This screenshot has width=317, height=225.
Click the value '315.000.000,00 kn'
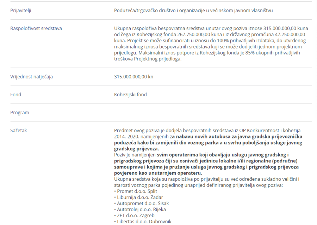133,77
